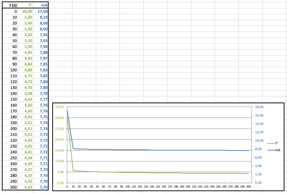Viewport: 287px width, 193px height.
Task: Click horizontal axis label 150 in chart
Action: pos(158,186)
